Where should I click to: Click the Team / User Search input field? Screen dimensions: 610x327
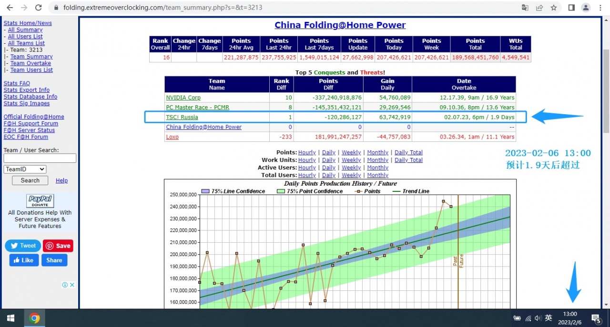click(x=40, y=158)
